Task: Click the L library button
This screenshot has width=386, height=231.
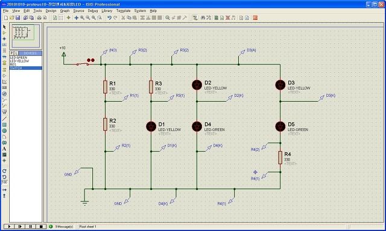Action: pyautogui.click(x=16, y=54)
